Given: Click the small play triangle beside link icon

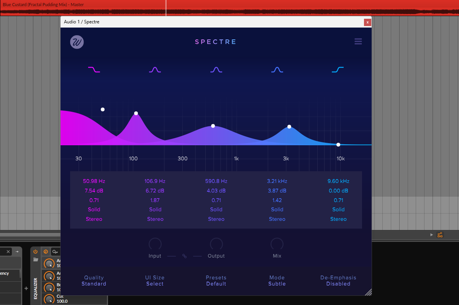Looking at the screenshot, I should point(431,235).
